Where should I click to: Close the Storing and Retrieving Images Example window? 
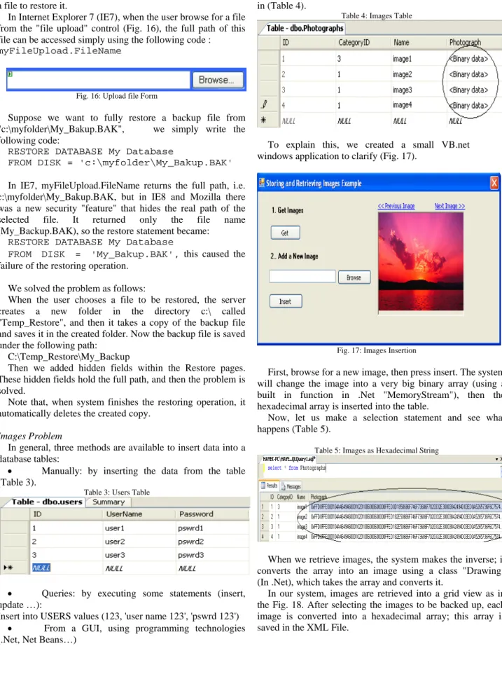click(494, 183)
